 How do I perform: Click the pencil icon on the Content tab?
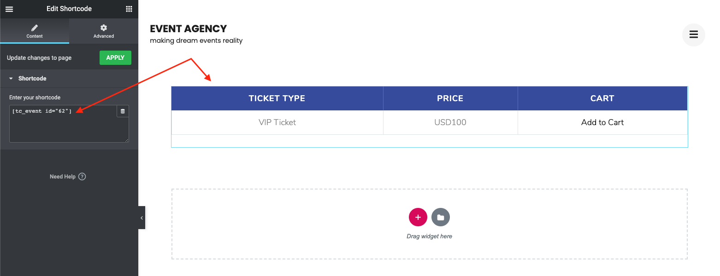click(35, 29)
